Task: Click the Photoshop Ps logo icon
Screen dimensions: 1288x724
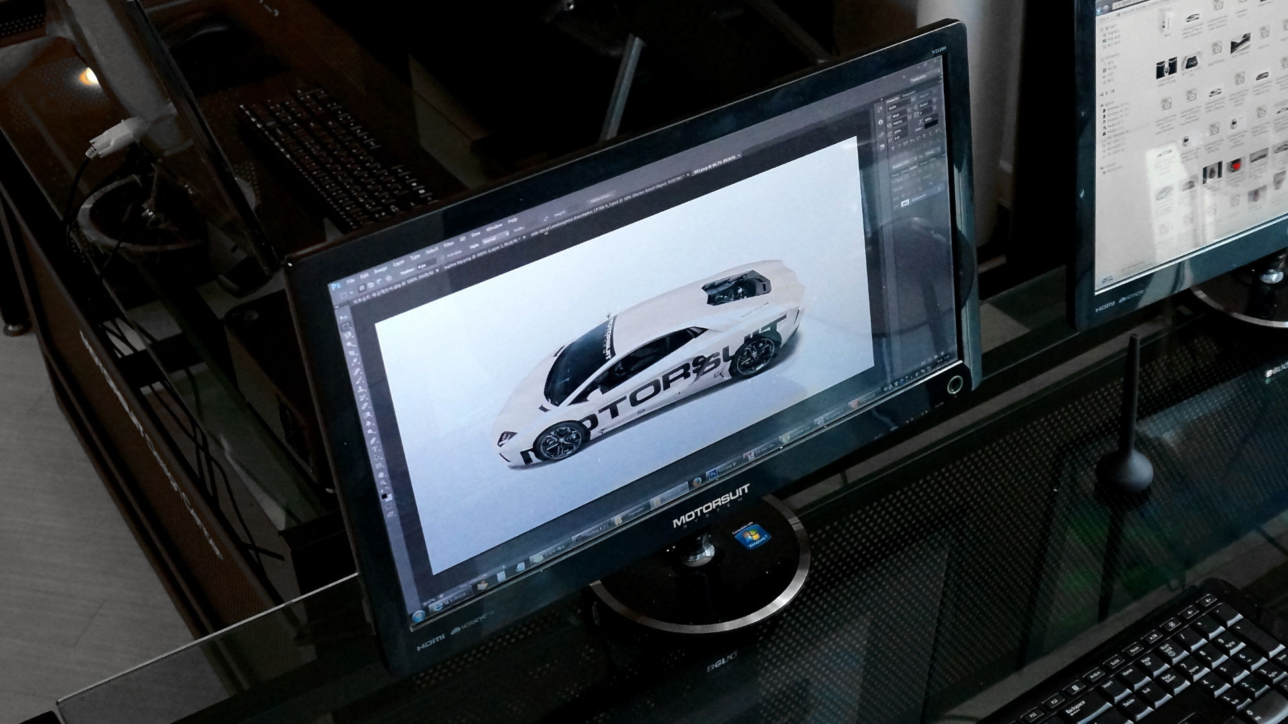Action: point(336,286)
